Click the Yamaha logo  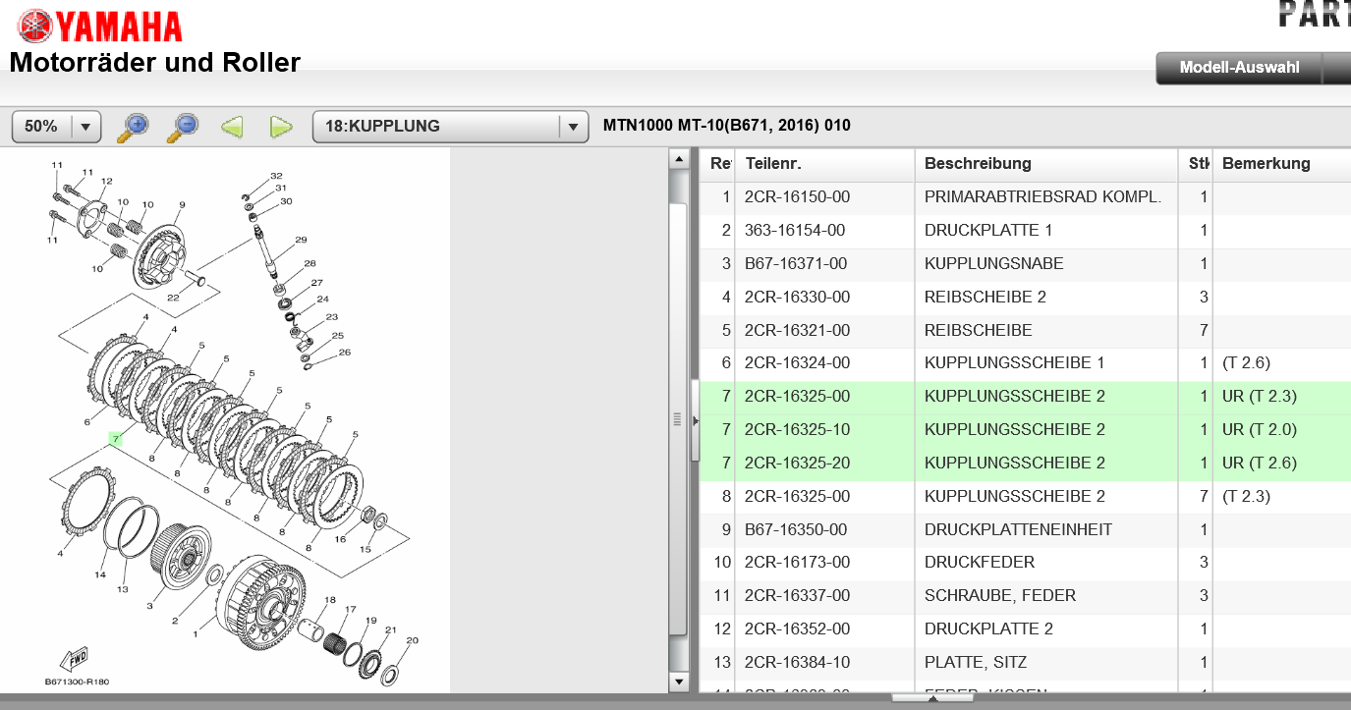tap(100, 25)
